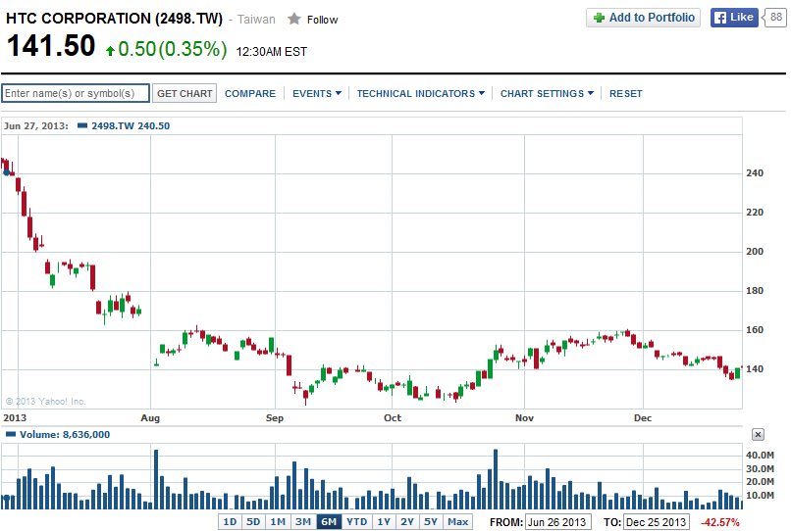Select the 3M range tab
Screen dimensions: 791x531
303,522
